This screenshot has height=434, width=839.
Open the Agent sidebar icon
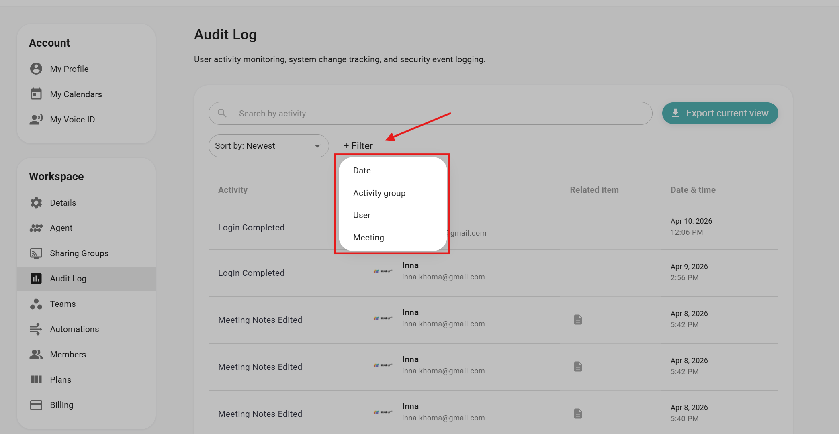[x=36, y=228]
